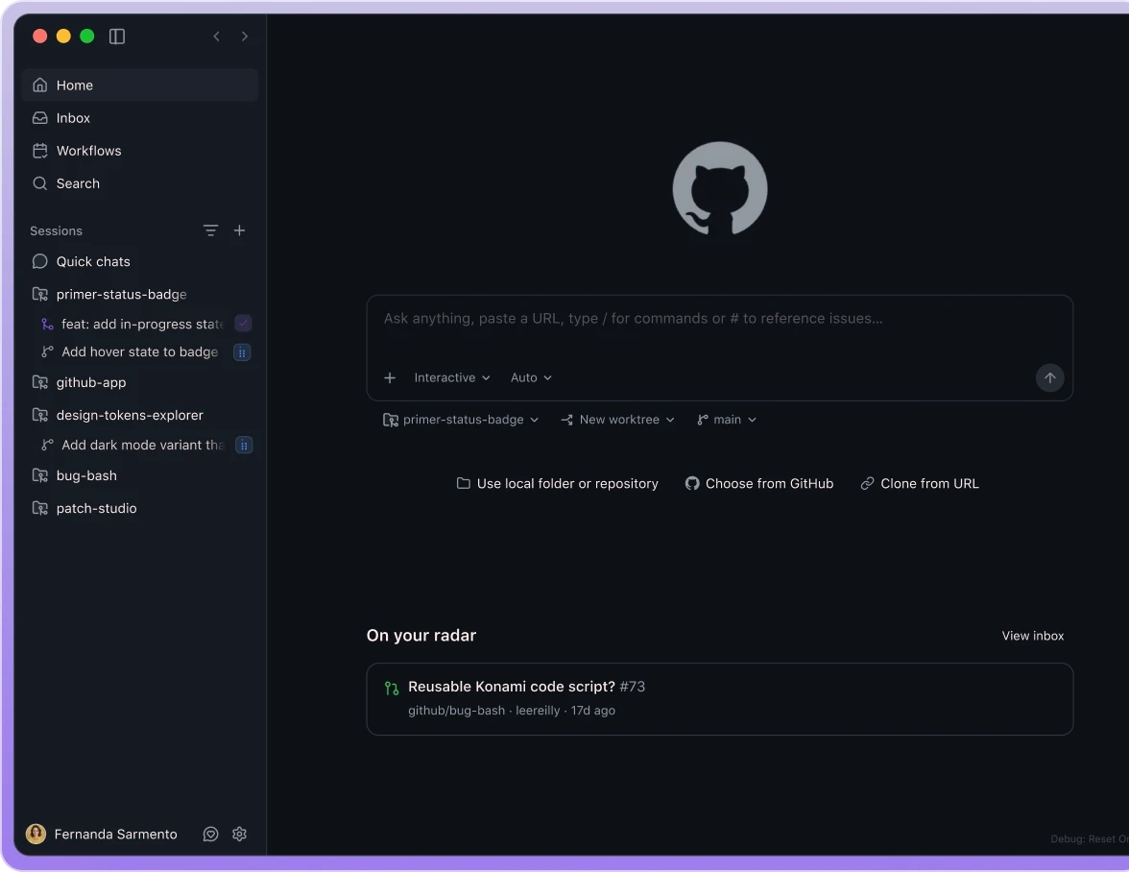Click the pull request icon on Konami card
Viewport: 1129px width, 872px height.
[391, 689]
